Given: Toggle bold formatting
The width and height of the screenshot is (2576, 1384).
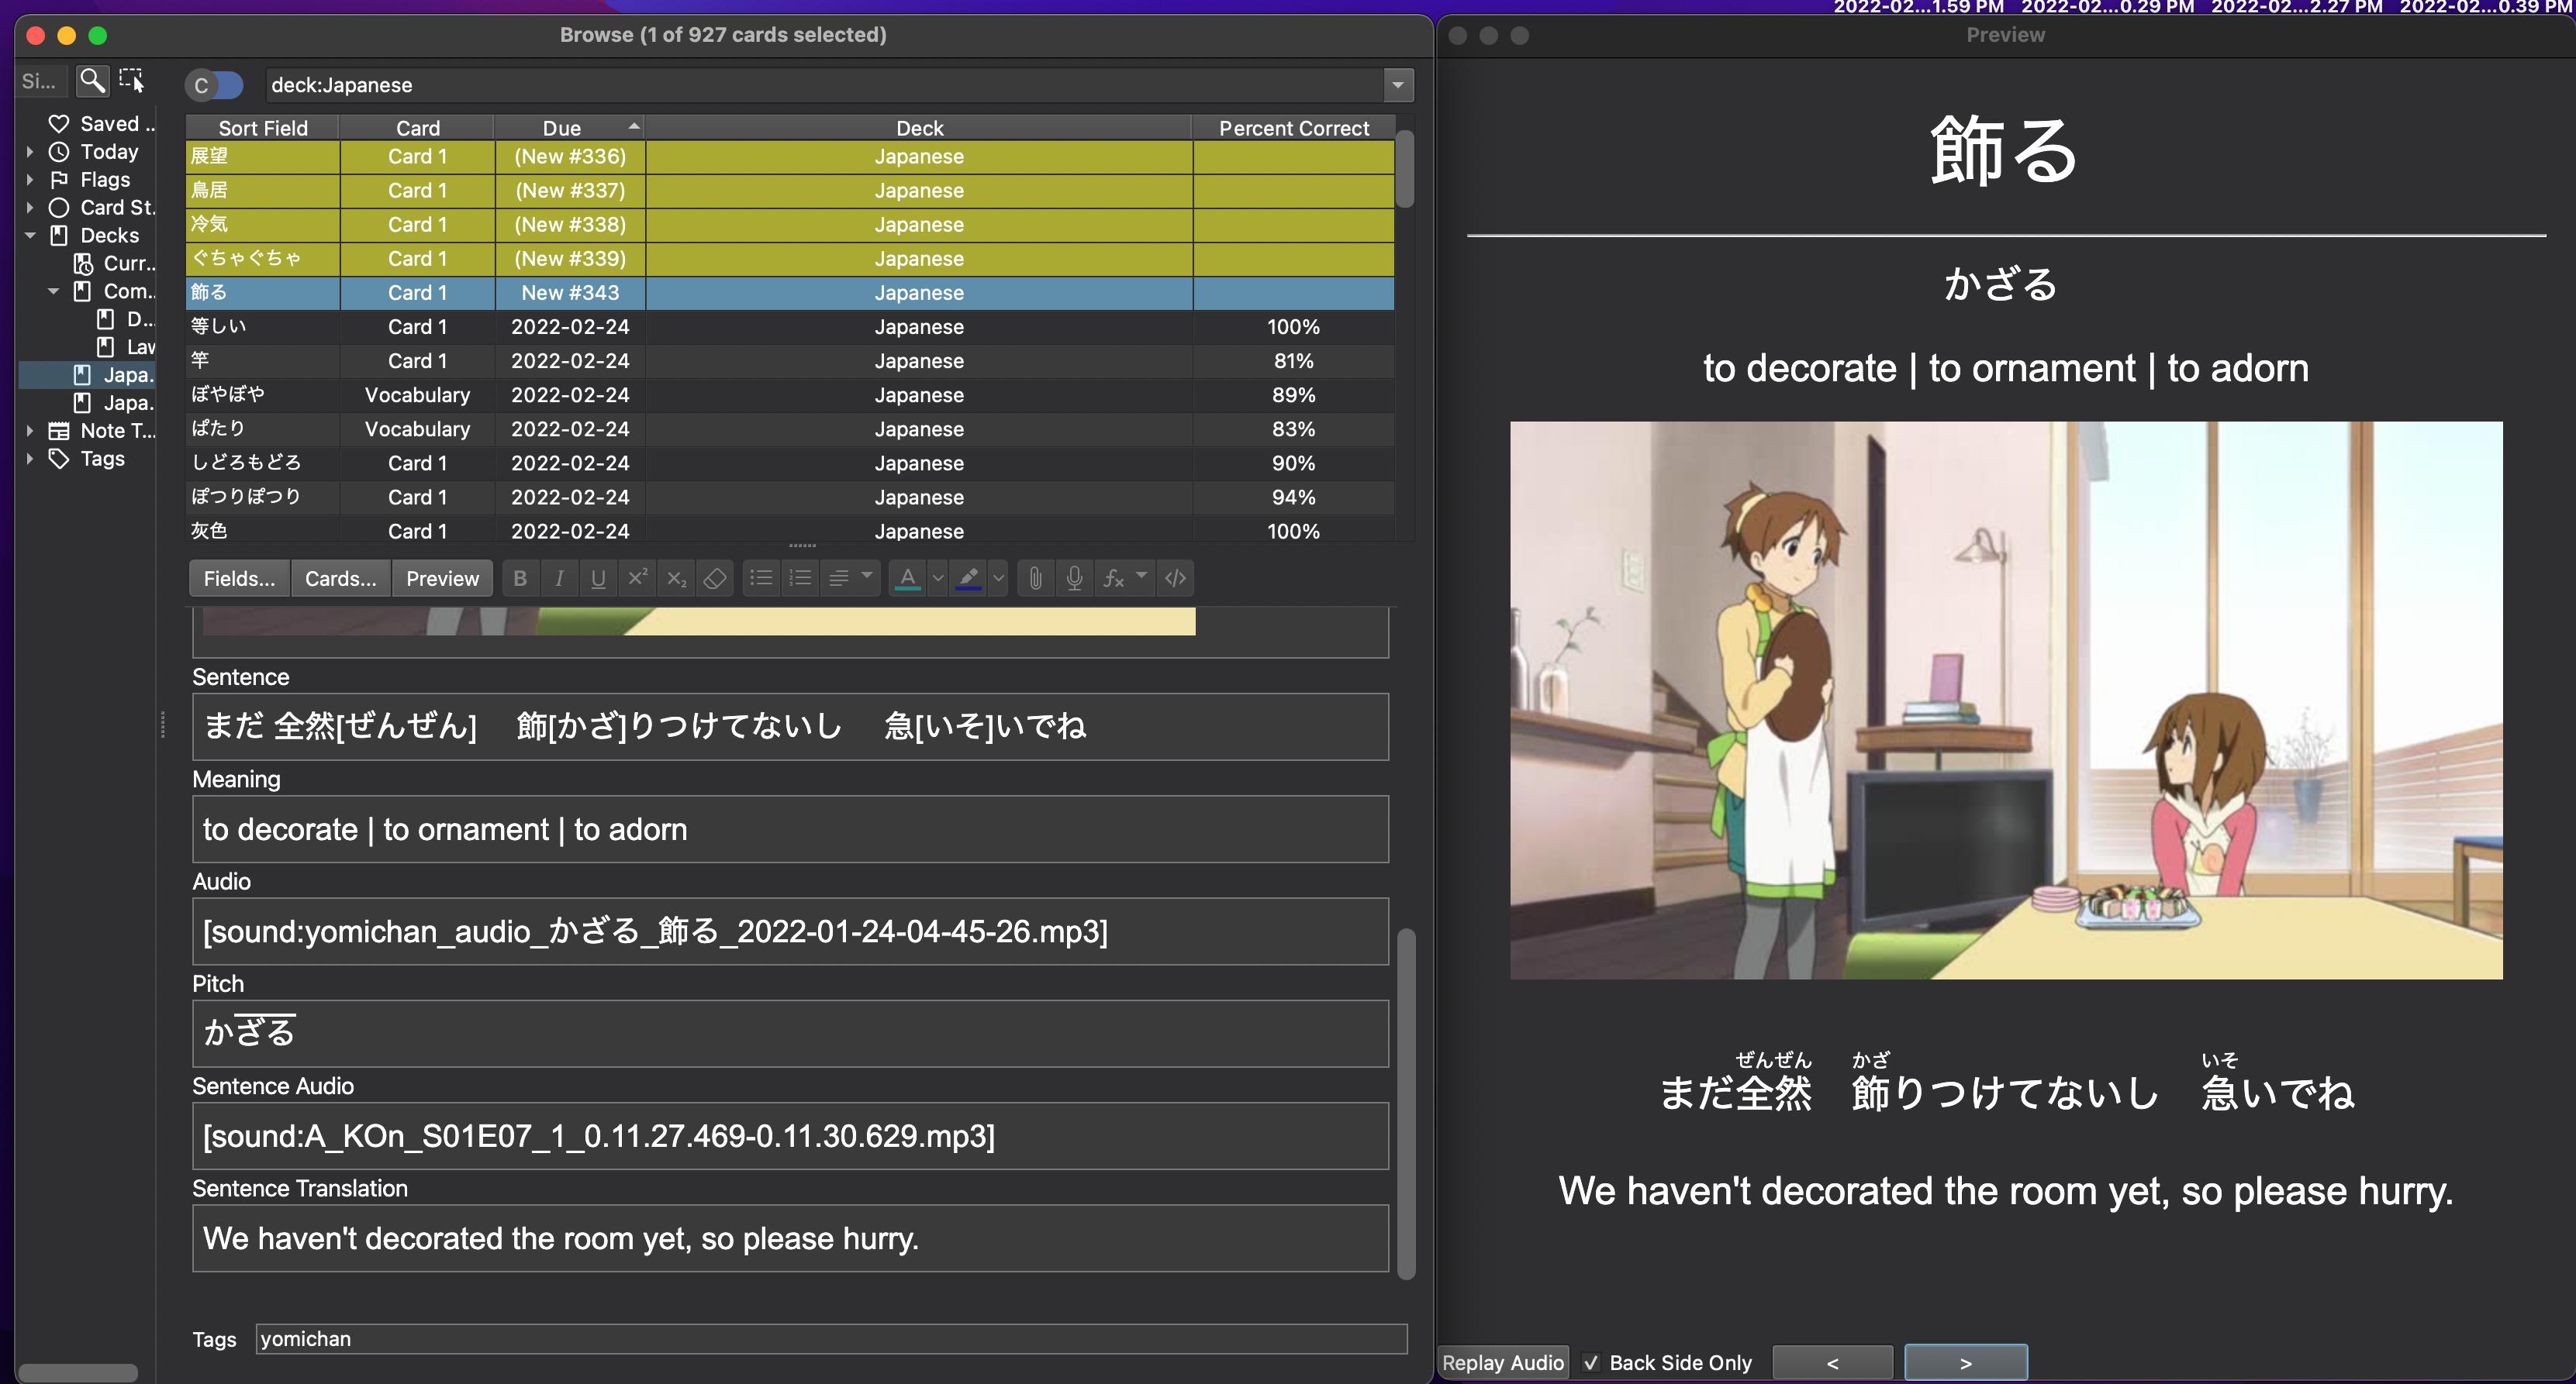Looking at the screenshot, I should 520,579.
